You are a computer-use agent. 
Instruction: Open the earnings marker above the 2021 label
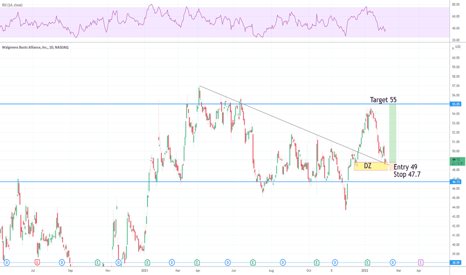click(x=147, y=262)
